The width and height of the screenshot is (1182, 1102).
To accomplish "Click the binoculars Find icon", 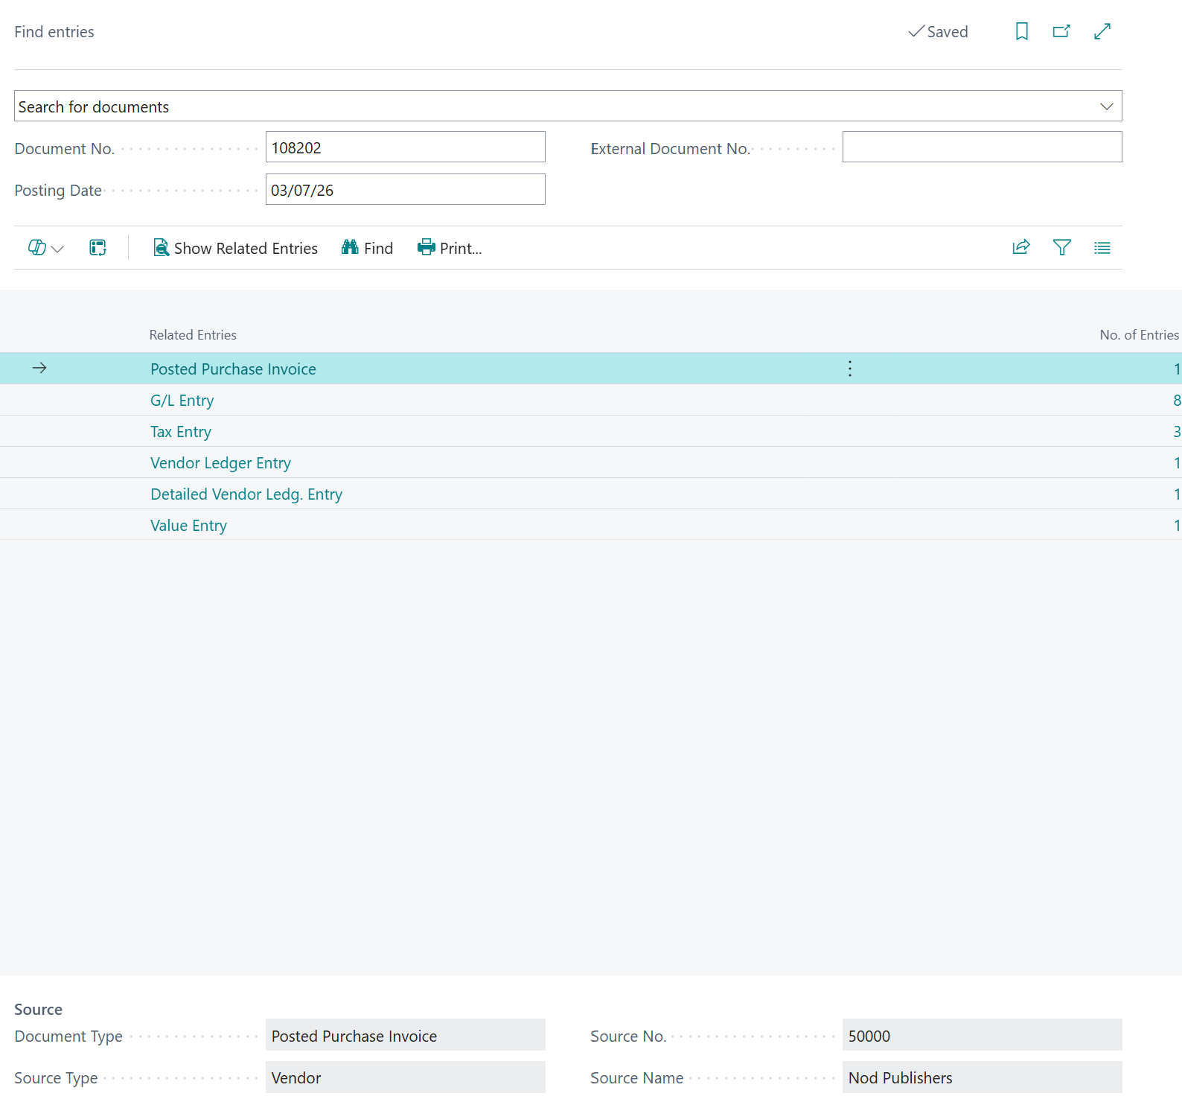I will [350, 247].
